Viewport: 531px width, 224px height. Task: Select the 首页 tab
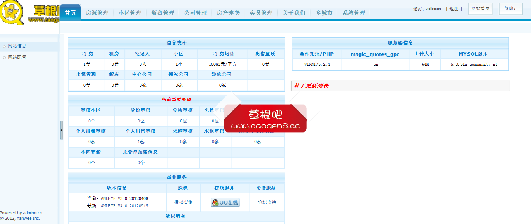coord(70,12)
